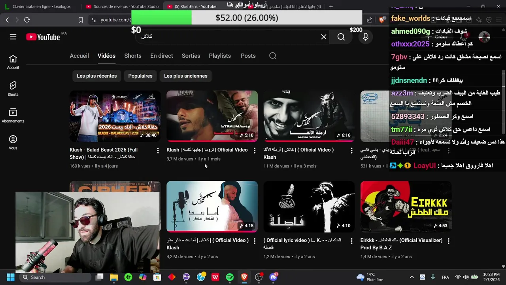Play the Balad Beast 2026 thumbnail
506x285 pixels.
115,116
